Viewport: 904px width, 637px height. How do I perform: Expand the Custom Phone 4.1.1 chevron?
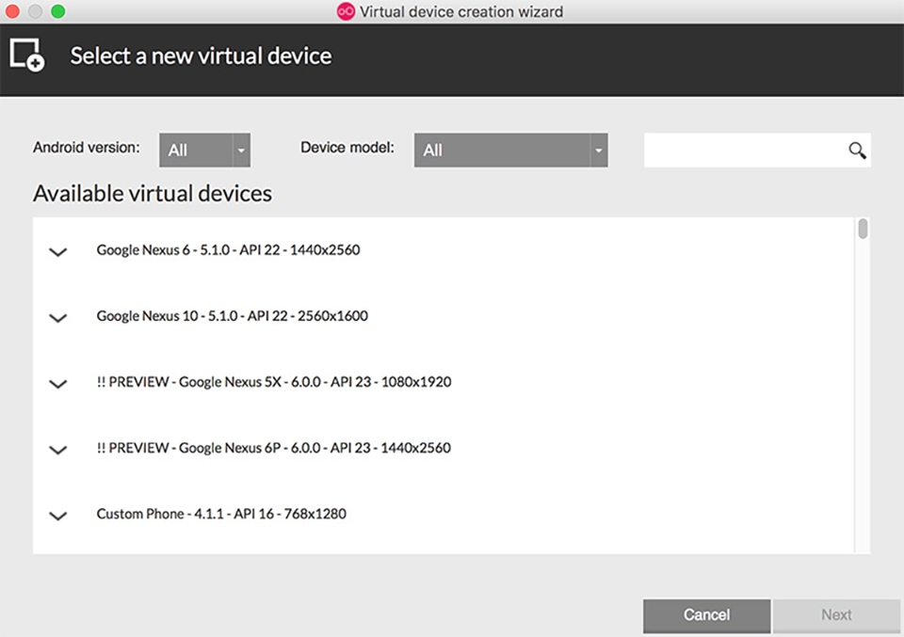58,515
